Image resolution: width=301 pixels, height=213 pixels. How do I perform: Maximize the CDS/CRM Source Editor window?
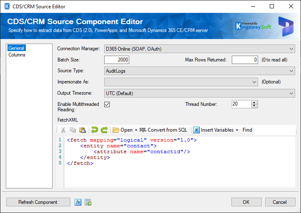272,6
